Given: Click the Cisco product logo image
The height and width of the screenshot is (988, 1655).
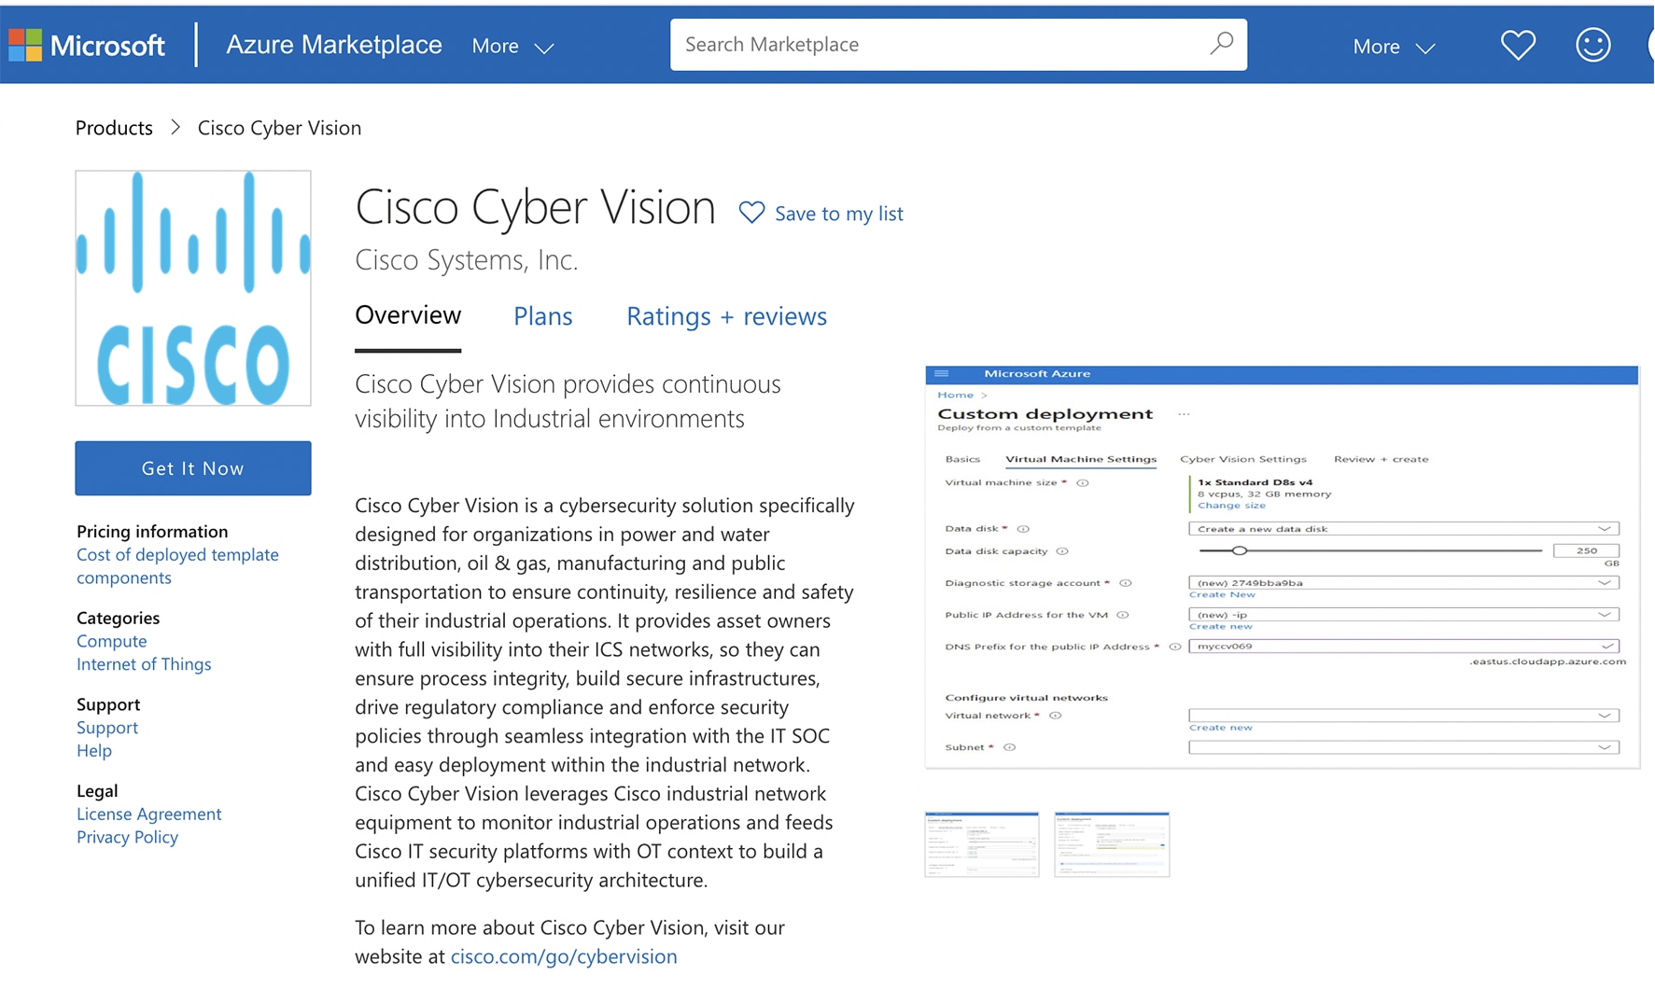Looking at the screenshot, I should click(192, 286).
